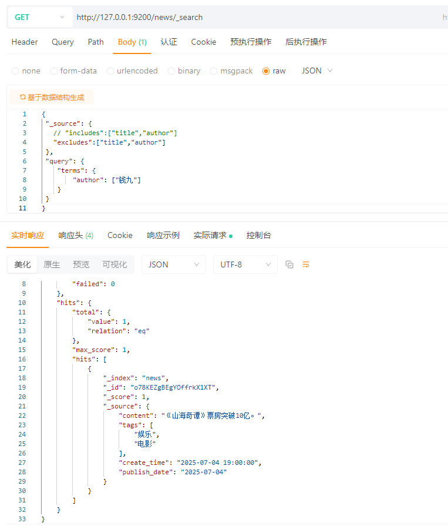Click the refresh icon in 基于数据结构生成
448x526 pixels.
pos(23,98)
